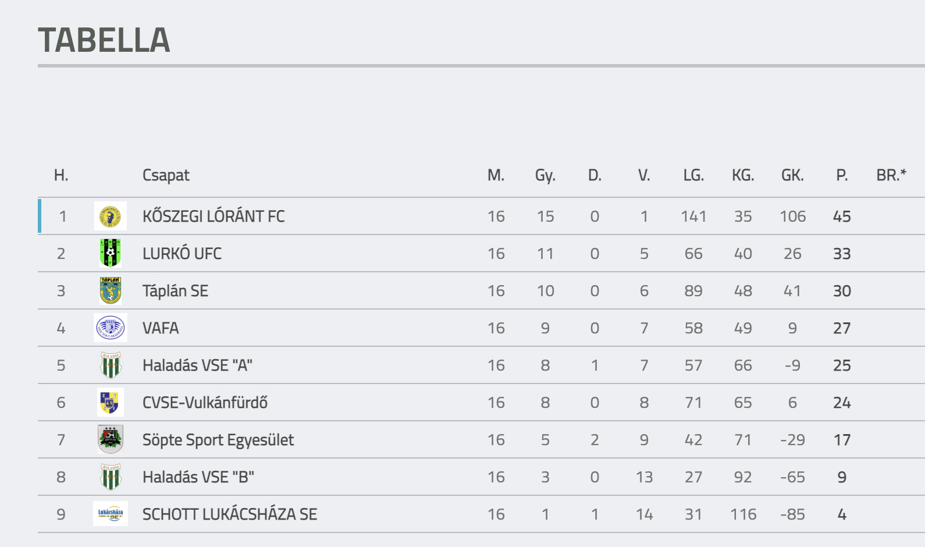Click the BR.* column header
The height and width of the screenshot is (547, 925).
(891, 175)
